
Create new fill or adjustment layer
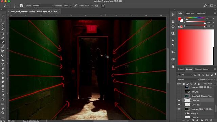197,121
